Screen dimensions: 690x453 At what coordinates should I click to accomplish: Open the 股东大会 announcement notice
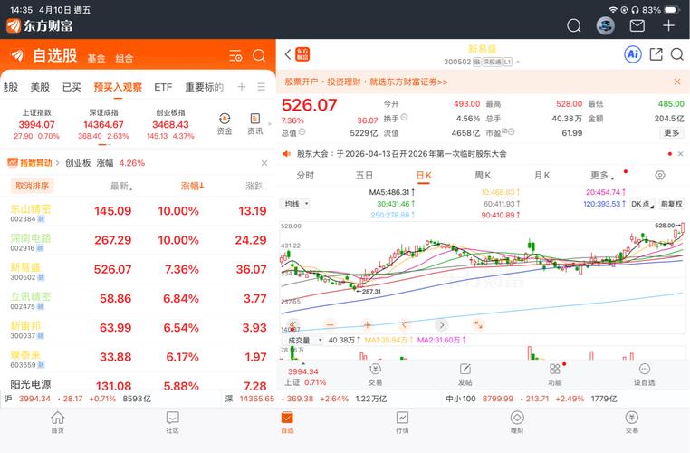pyautogui.click(x=402, y=154)
